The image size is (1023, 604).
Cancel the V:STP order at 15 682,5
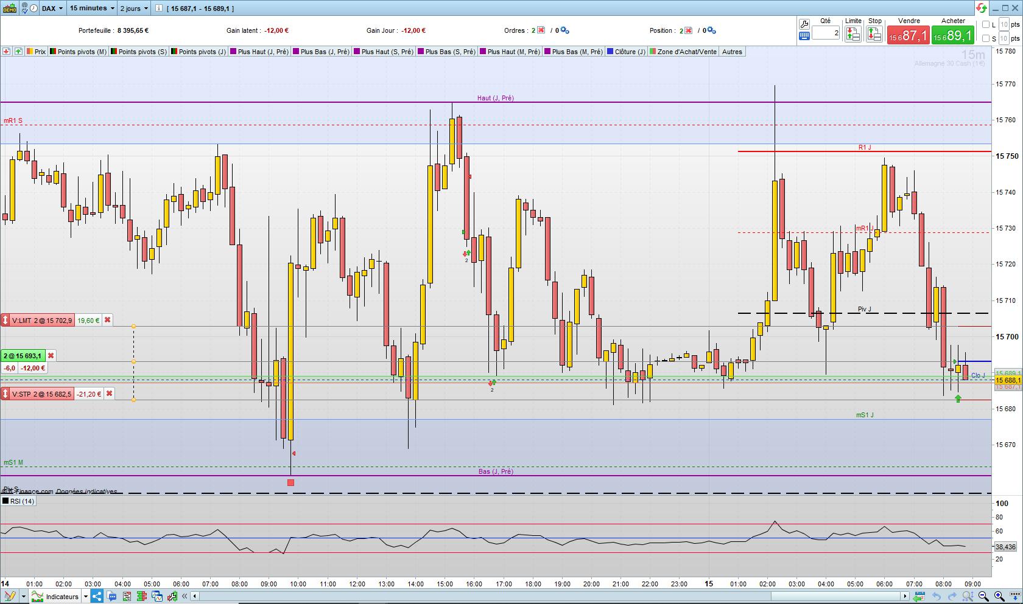110,394
